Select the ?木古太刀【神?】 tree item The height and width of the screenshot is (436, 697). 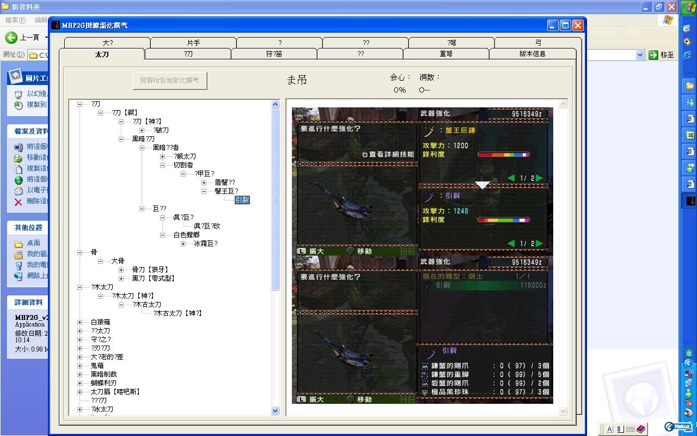(x=178, y=313)
